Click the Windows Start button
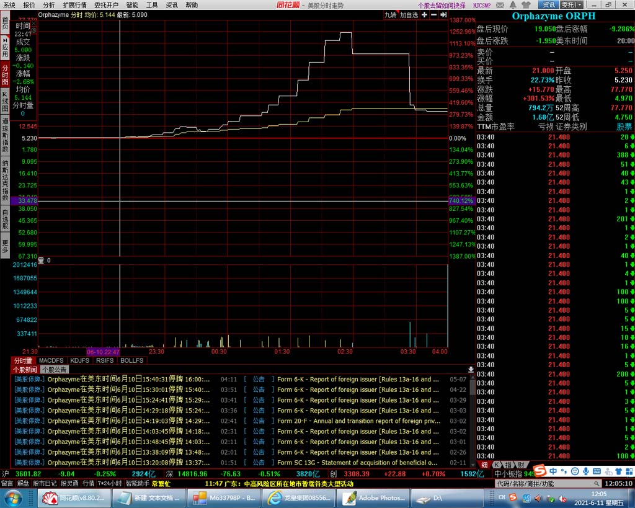Screen dimensions: 635x508 [15, 498]
